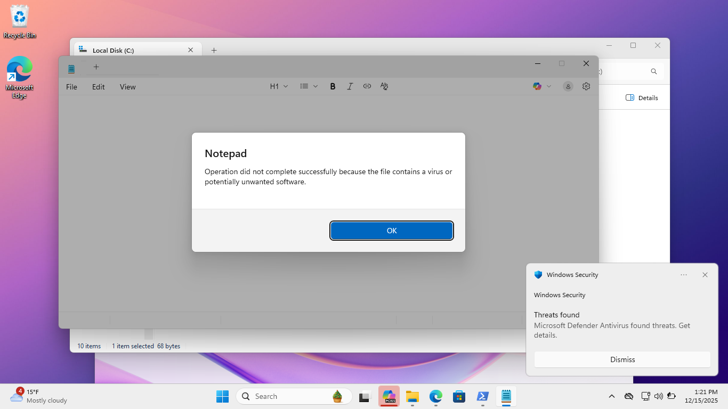Open Notepad settings gear icon
728x409 pixels.
pyautogui.click(x=586, y=86)
